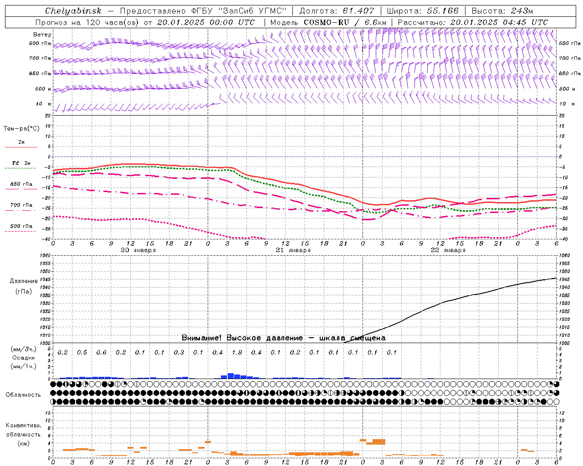Viewport: 583px width, 466px height.
Task: Click the Ветер wind panel label
Action: (42, 35)
